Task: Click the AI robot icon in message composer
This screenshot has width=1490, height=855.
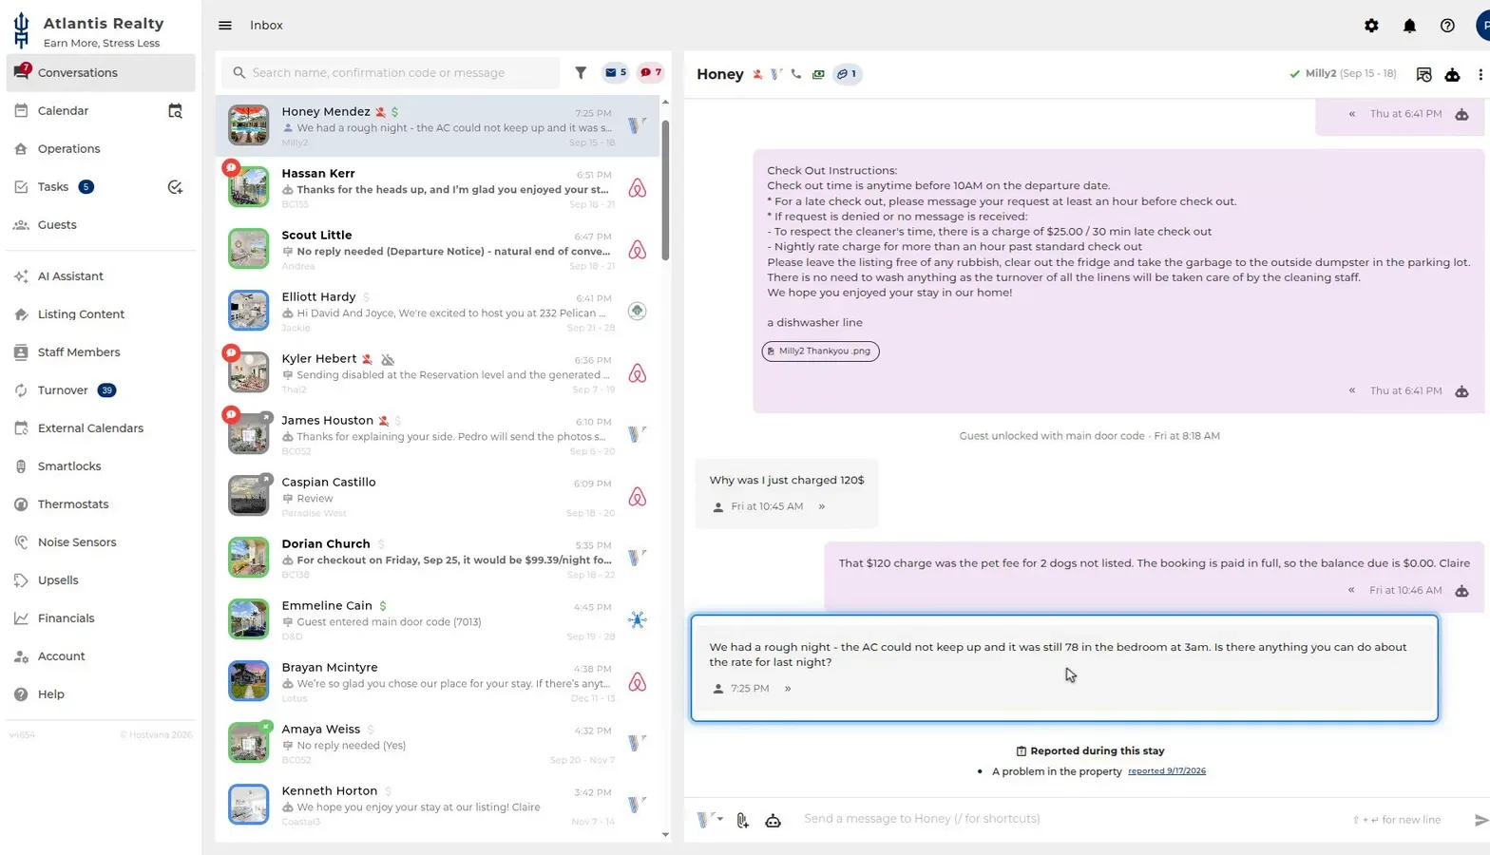Action: pos(773,820)
